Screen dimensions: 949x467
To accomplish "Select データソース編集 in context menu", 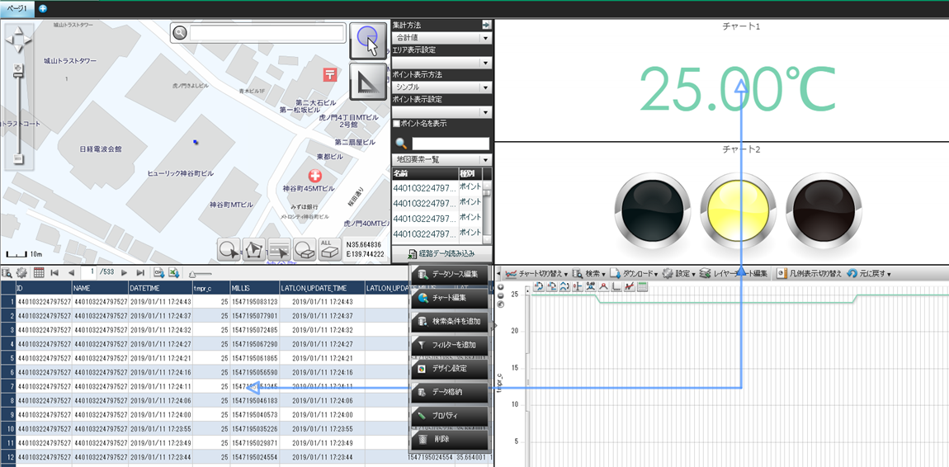I will coord(449,275).
